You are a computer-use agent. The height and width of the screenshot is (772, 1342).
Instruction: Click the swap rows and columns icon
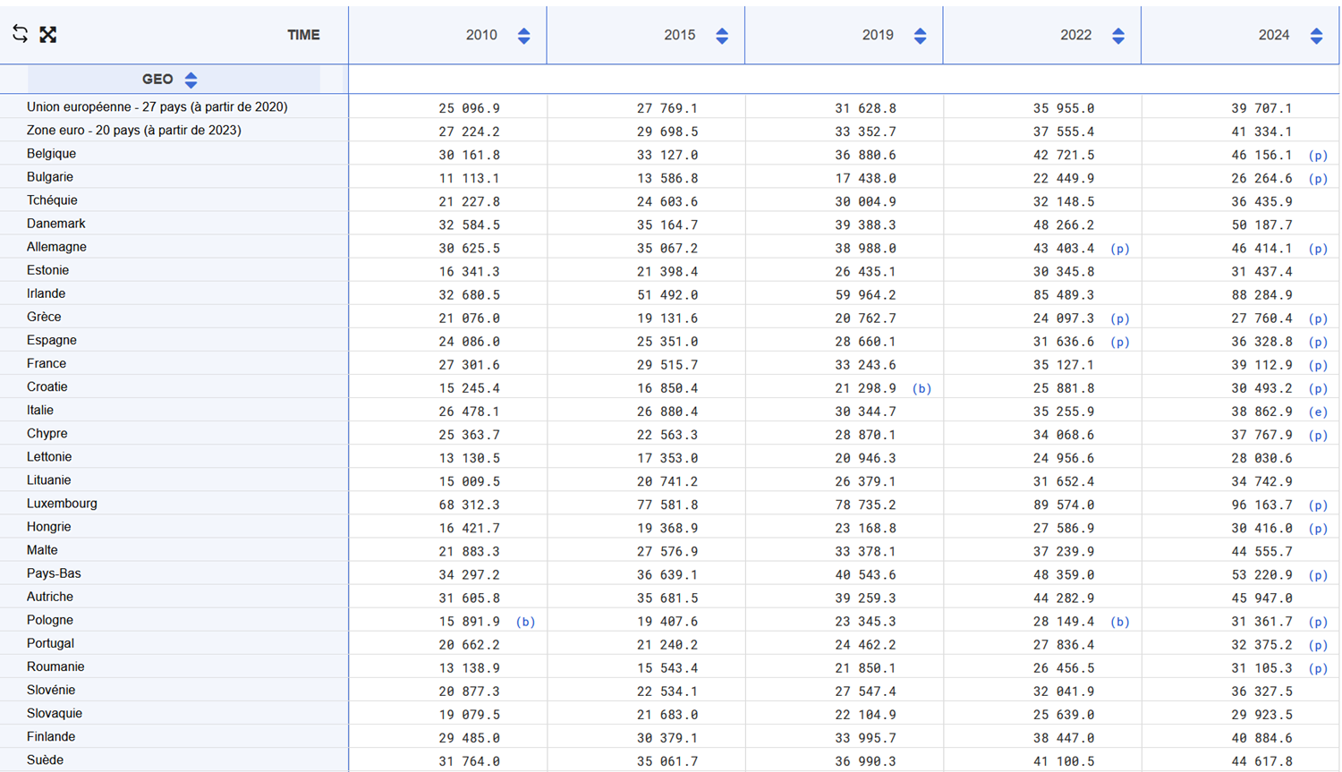(x=20, y=34)
